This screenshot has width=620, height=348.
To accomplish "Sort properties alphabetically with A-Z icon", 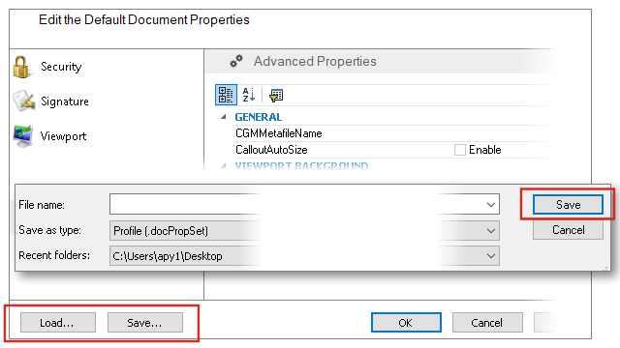I will tap(248, 95).
